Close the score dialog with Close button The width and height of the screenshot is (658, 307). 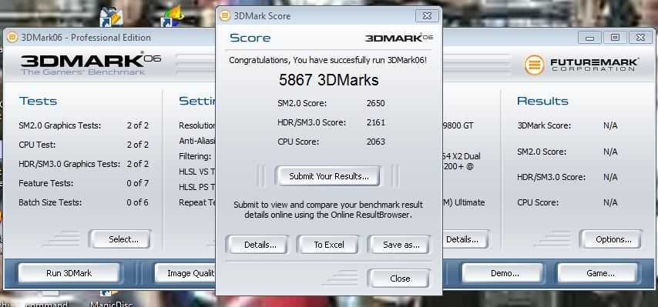point(398,279)
